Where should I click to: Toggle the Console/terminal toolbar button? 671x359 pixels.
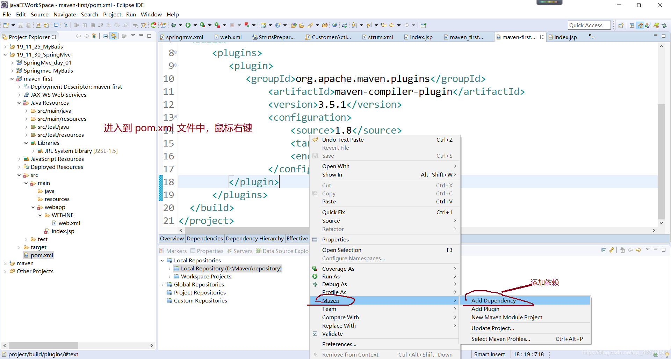[56, 25]
